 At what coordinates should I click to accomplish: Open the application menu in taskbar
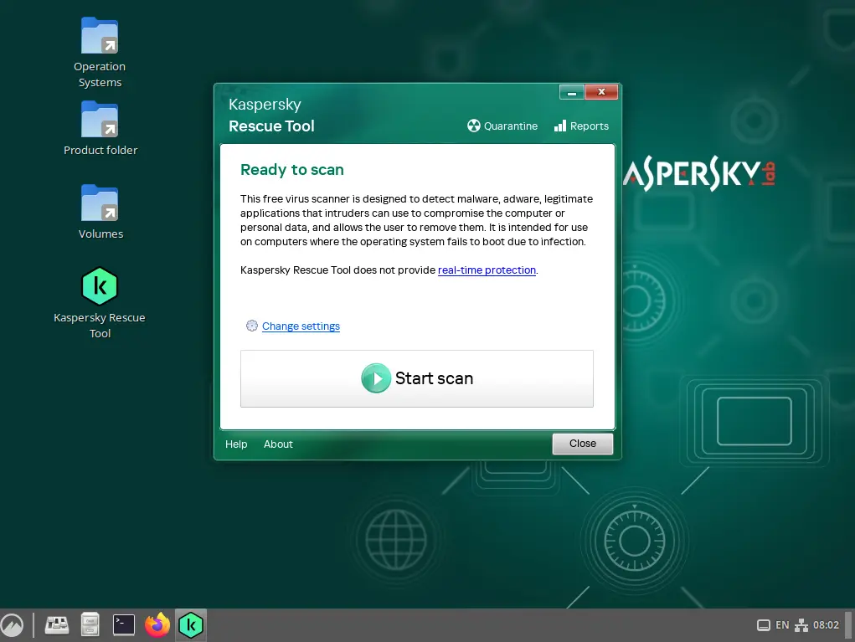pyautogui.click(x=13, y=624)
